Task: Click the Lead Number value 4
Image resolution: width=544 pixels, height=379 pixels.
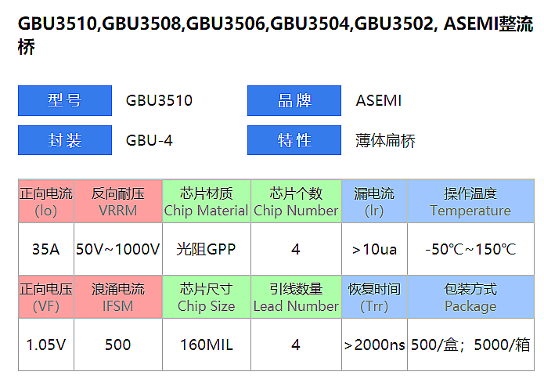Action: click(x=297, y=345)
